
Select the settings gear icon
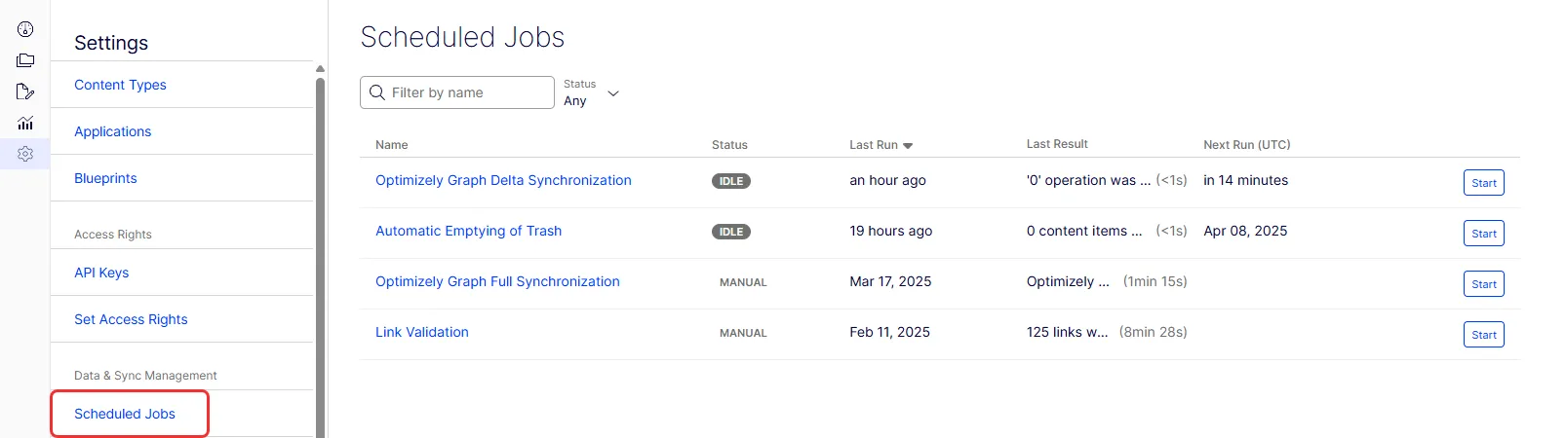(x=25, y=154)
